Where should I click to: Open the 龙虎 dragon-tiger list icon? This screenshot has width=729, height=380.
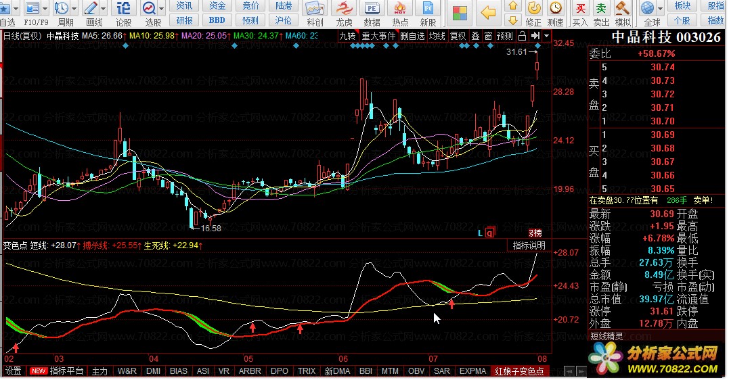[344, 8]
